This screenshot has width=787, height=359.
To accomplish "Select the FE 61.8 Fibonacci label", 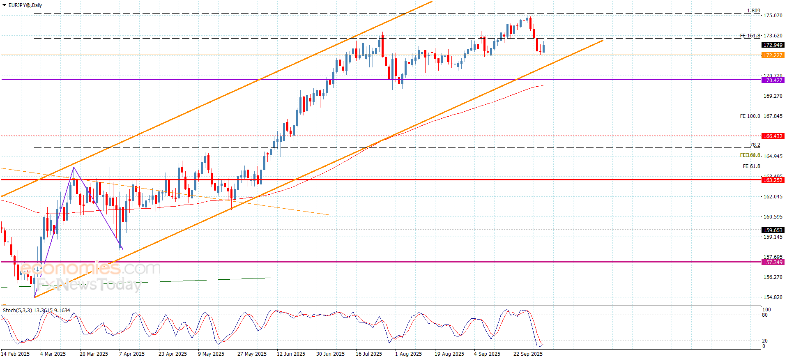I will click(751, 166).
